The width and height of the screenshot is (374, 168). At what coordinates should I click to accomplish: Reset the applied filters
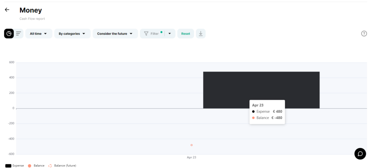click(x=186, y=34)
